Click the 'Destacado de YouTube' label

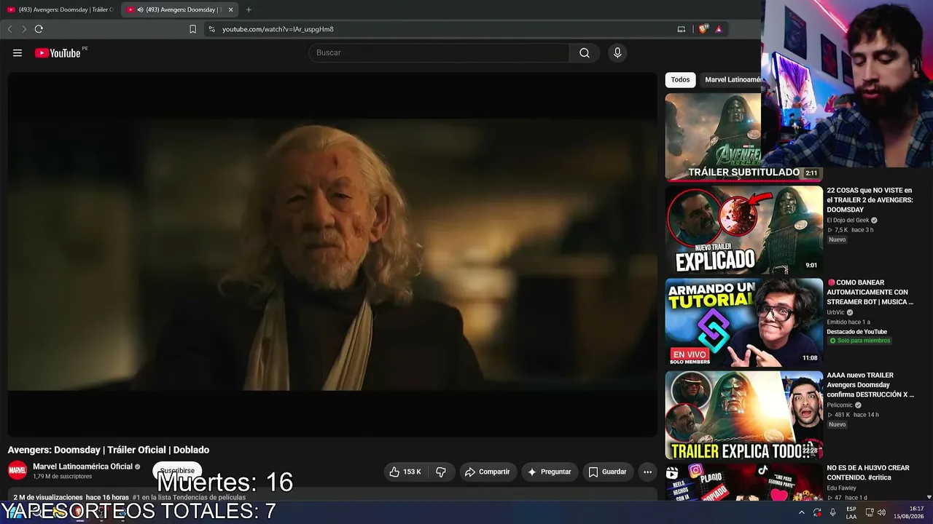pyautogui.click(x=856, y=332)
